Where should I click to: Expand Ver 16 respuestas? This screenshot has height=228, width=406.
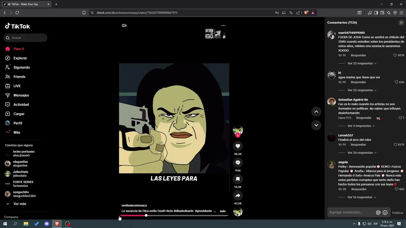click(362, 197)
